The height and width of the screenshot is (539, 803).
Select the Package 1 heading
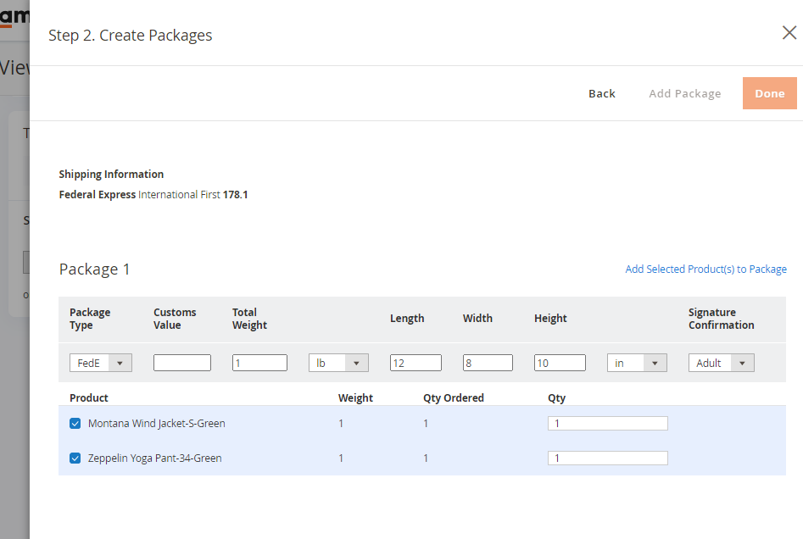(x=94, y=269)
